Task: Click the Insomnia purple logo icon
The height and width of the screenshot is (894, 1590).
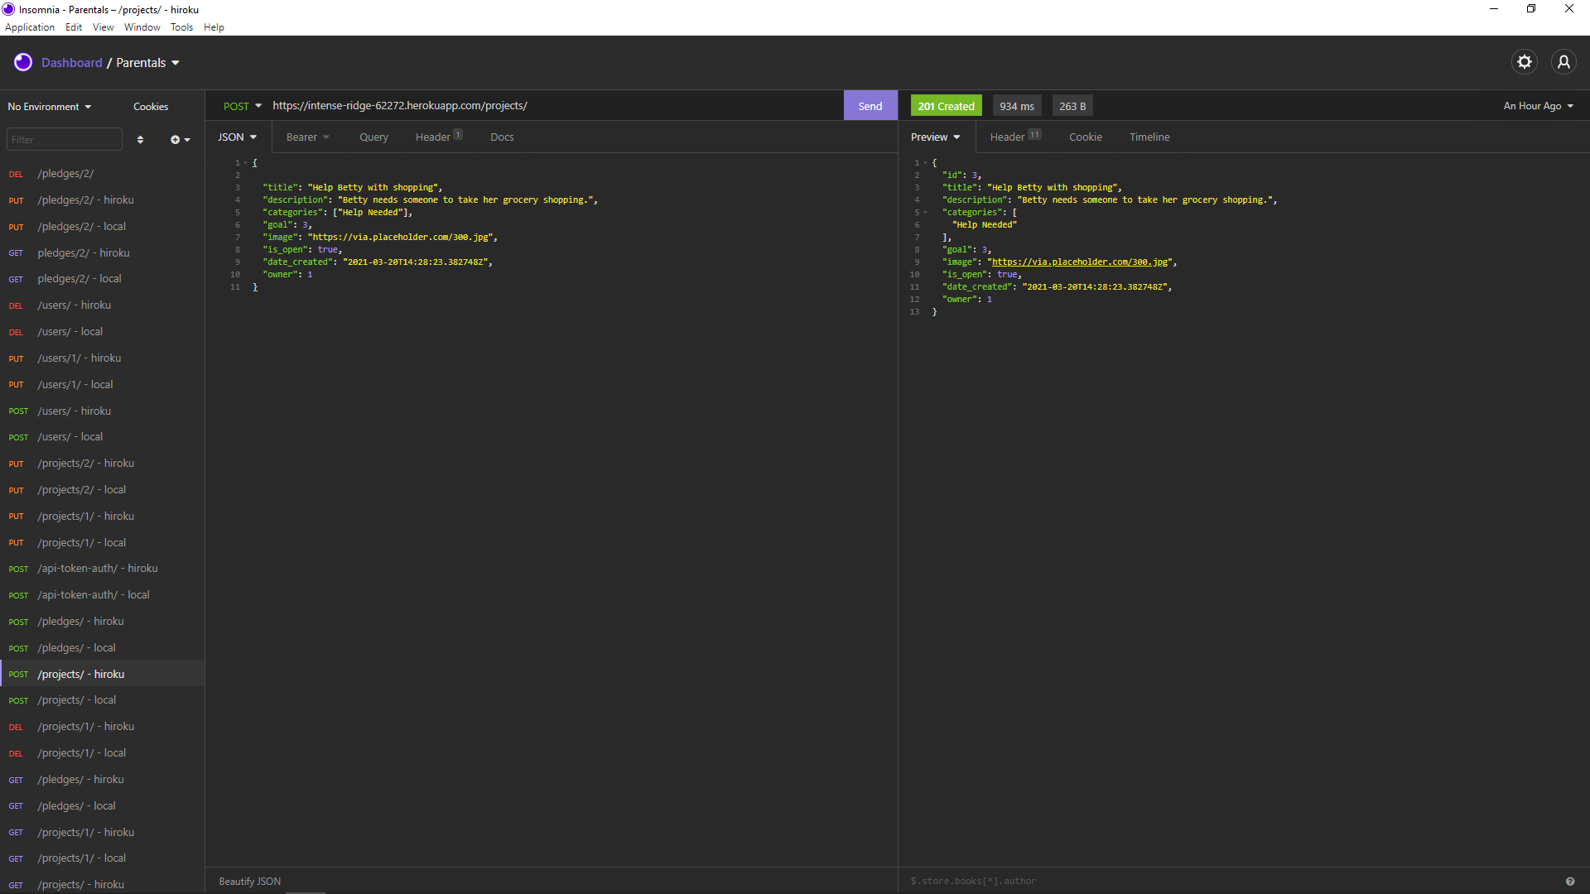Action: (x=23, y=62)
